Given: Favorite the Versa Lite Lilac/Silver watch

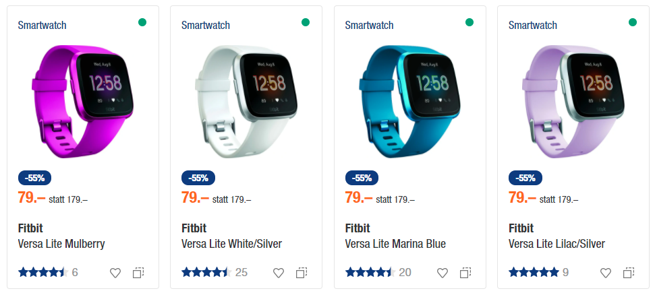Looking at the screenshot, I should (x=606, y=273).
